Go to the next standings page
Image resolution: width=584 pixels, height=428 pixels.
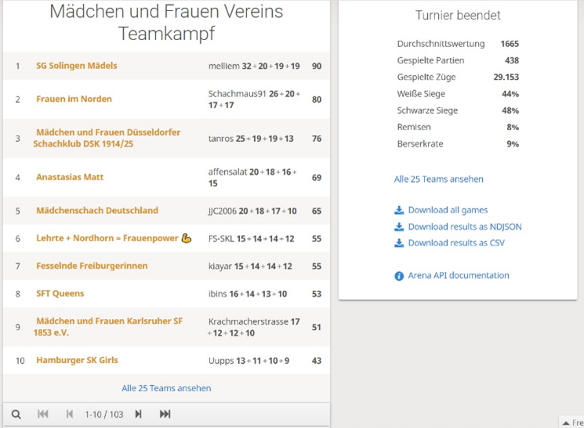point(138,414)
